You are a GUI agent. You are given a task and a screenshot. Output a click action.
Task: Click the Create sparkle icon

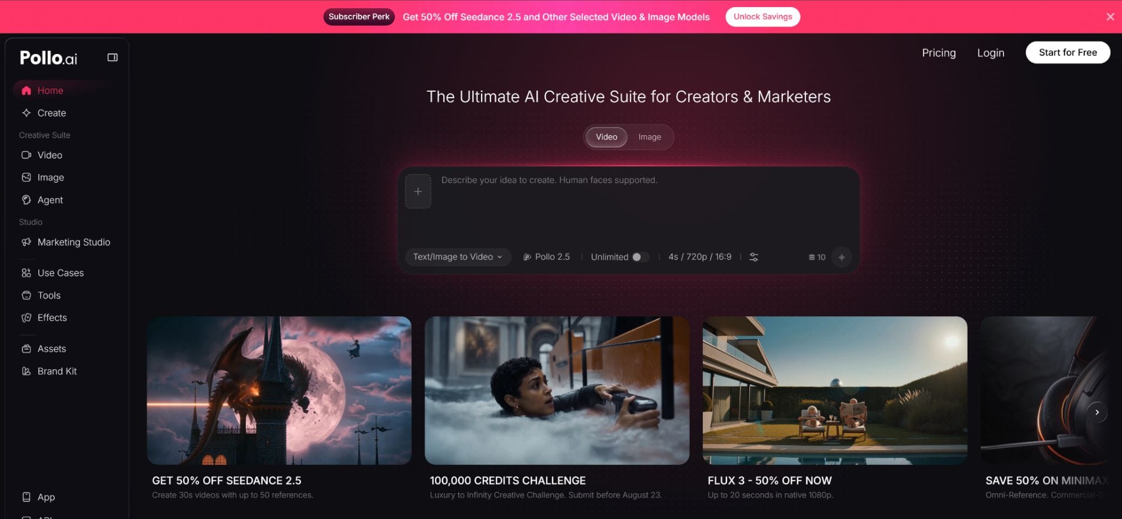(x=26, y=113)
